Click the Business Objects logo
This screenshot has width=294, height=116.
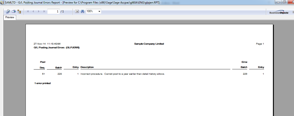point(279,12)
